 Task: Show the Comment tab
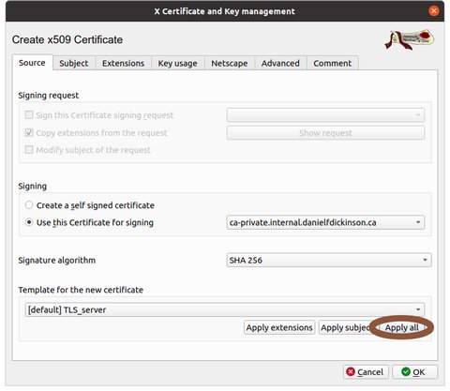click(333, 63)
